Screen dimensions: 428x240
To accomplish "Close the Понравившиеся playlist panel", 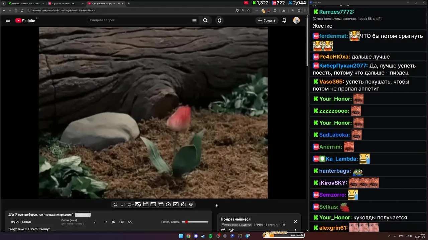I will tap(296, 221).
